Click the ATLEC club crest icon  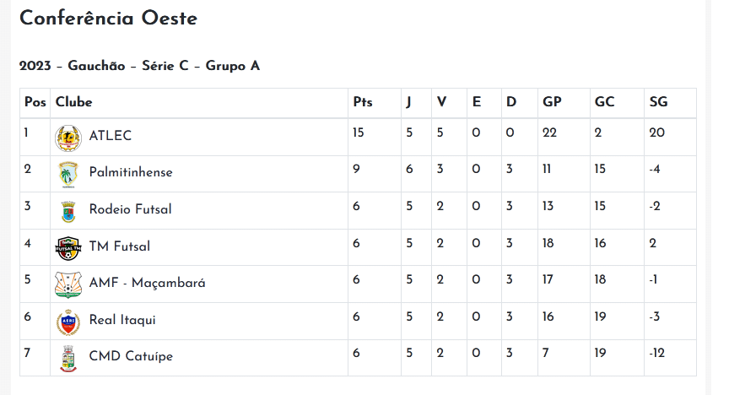[x=68, y=138]
